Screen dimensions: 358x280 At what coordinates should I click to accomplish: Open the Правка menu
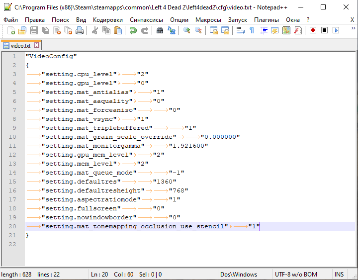point(35,20)
